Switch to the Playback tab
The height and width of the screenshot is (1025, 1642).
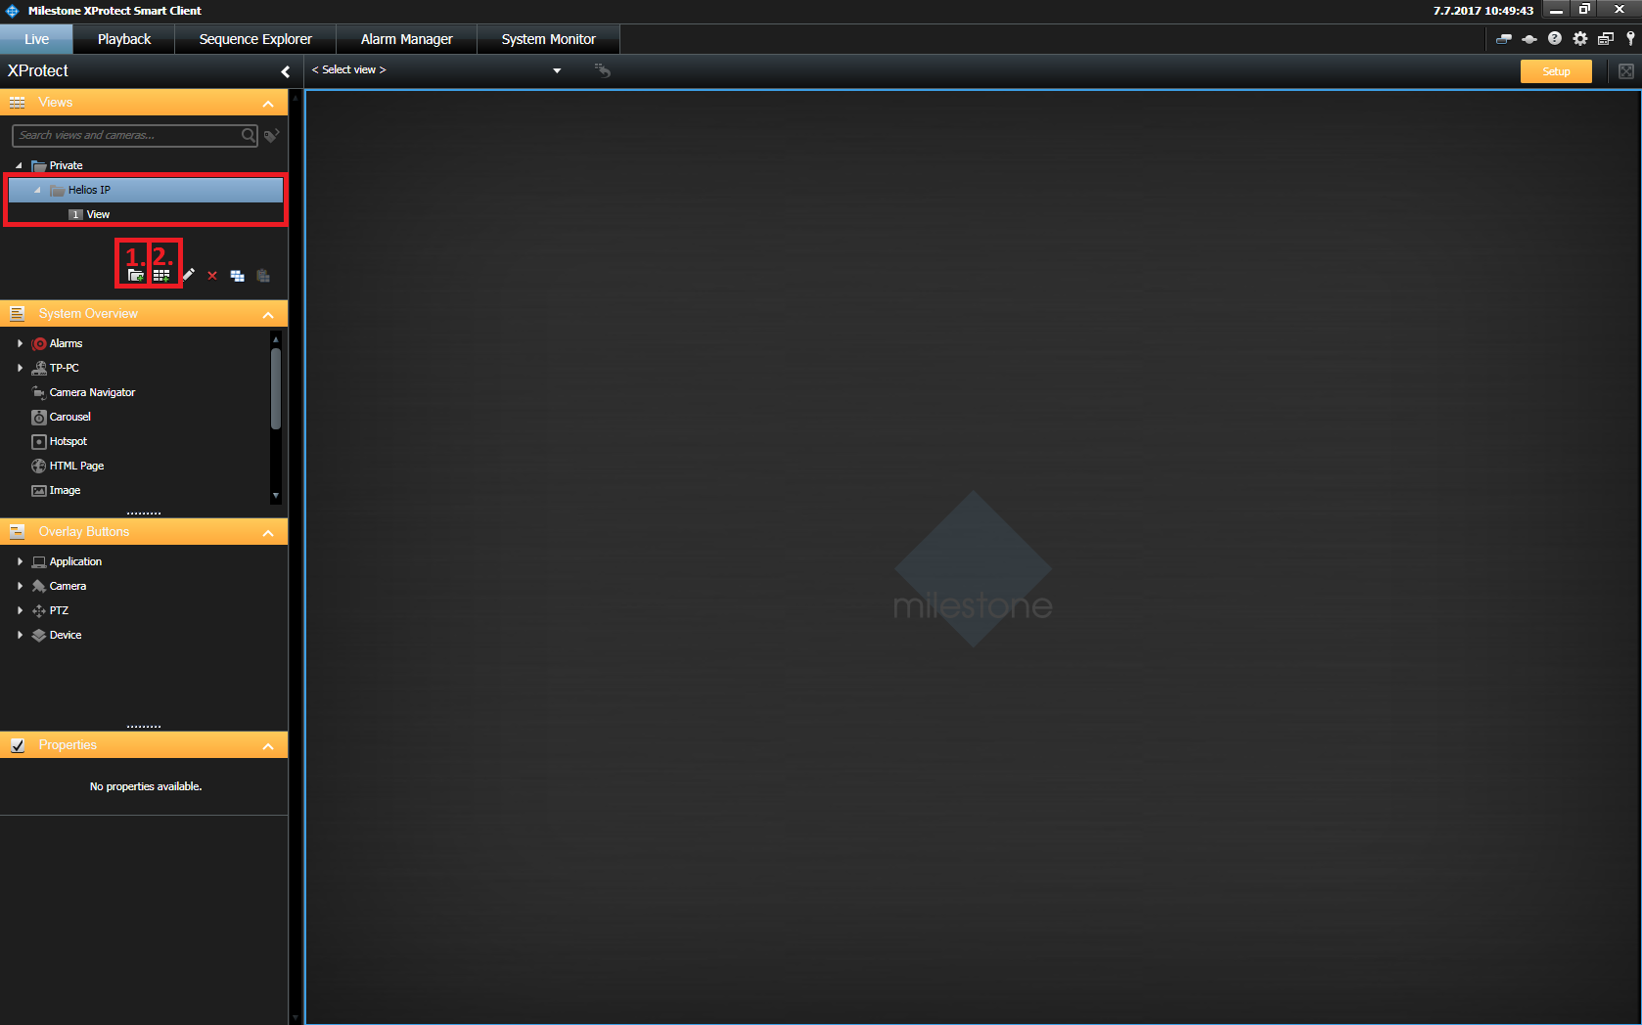click(124, 39)
